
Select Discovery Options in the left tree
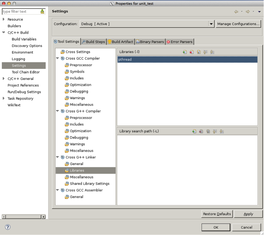[27, 46]
